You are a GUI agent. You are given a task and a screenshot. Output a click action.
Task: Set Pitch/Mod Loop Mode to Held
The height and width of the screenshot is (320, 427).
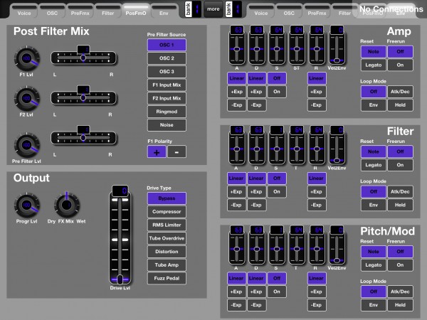[400, 305]
